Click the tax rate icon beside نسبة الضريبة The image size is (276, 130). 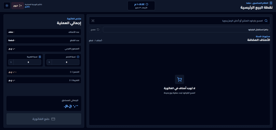tap(40, 57)
